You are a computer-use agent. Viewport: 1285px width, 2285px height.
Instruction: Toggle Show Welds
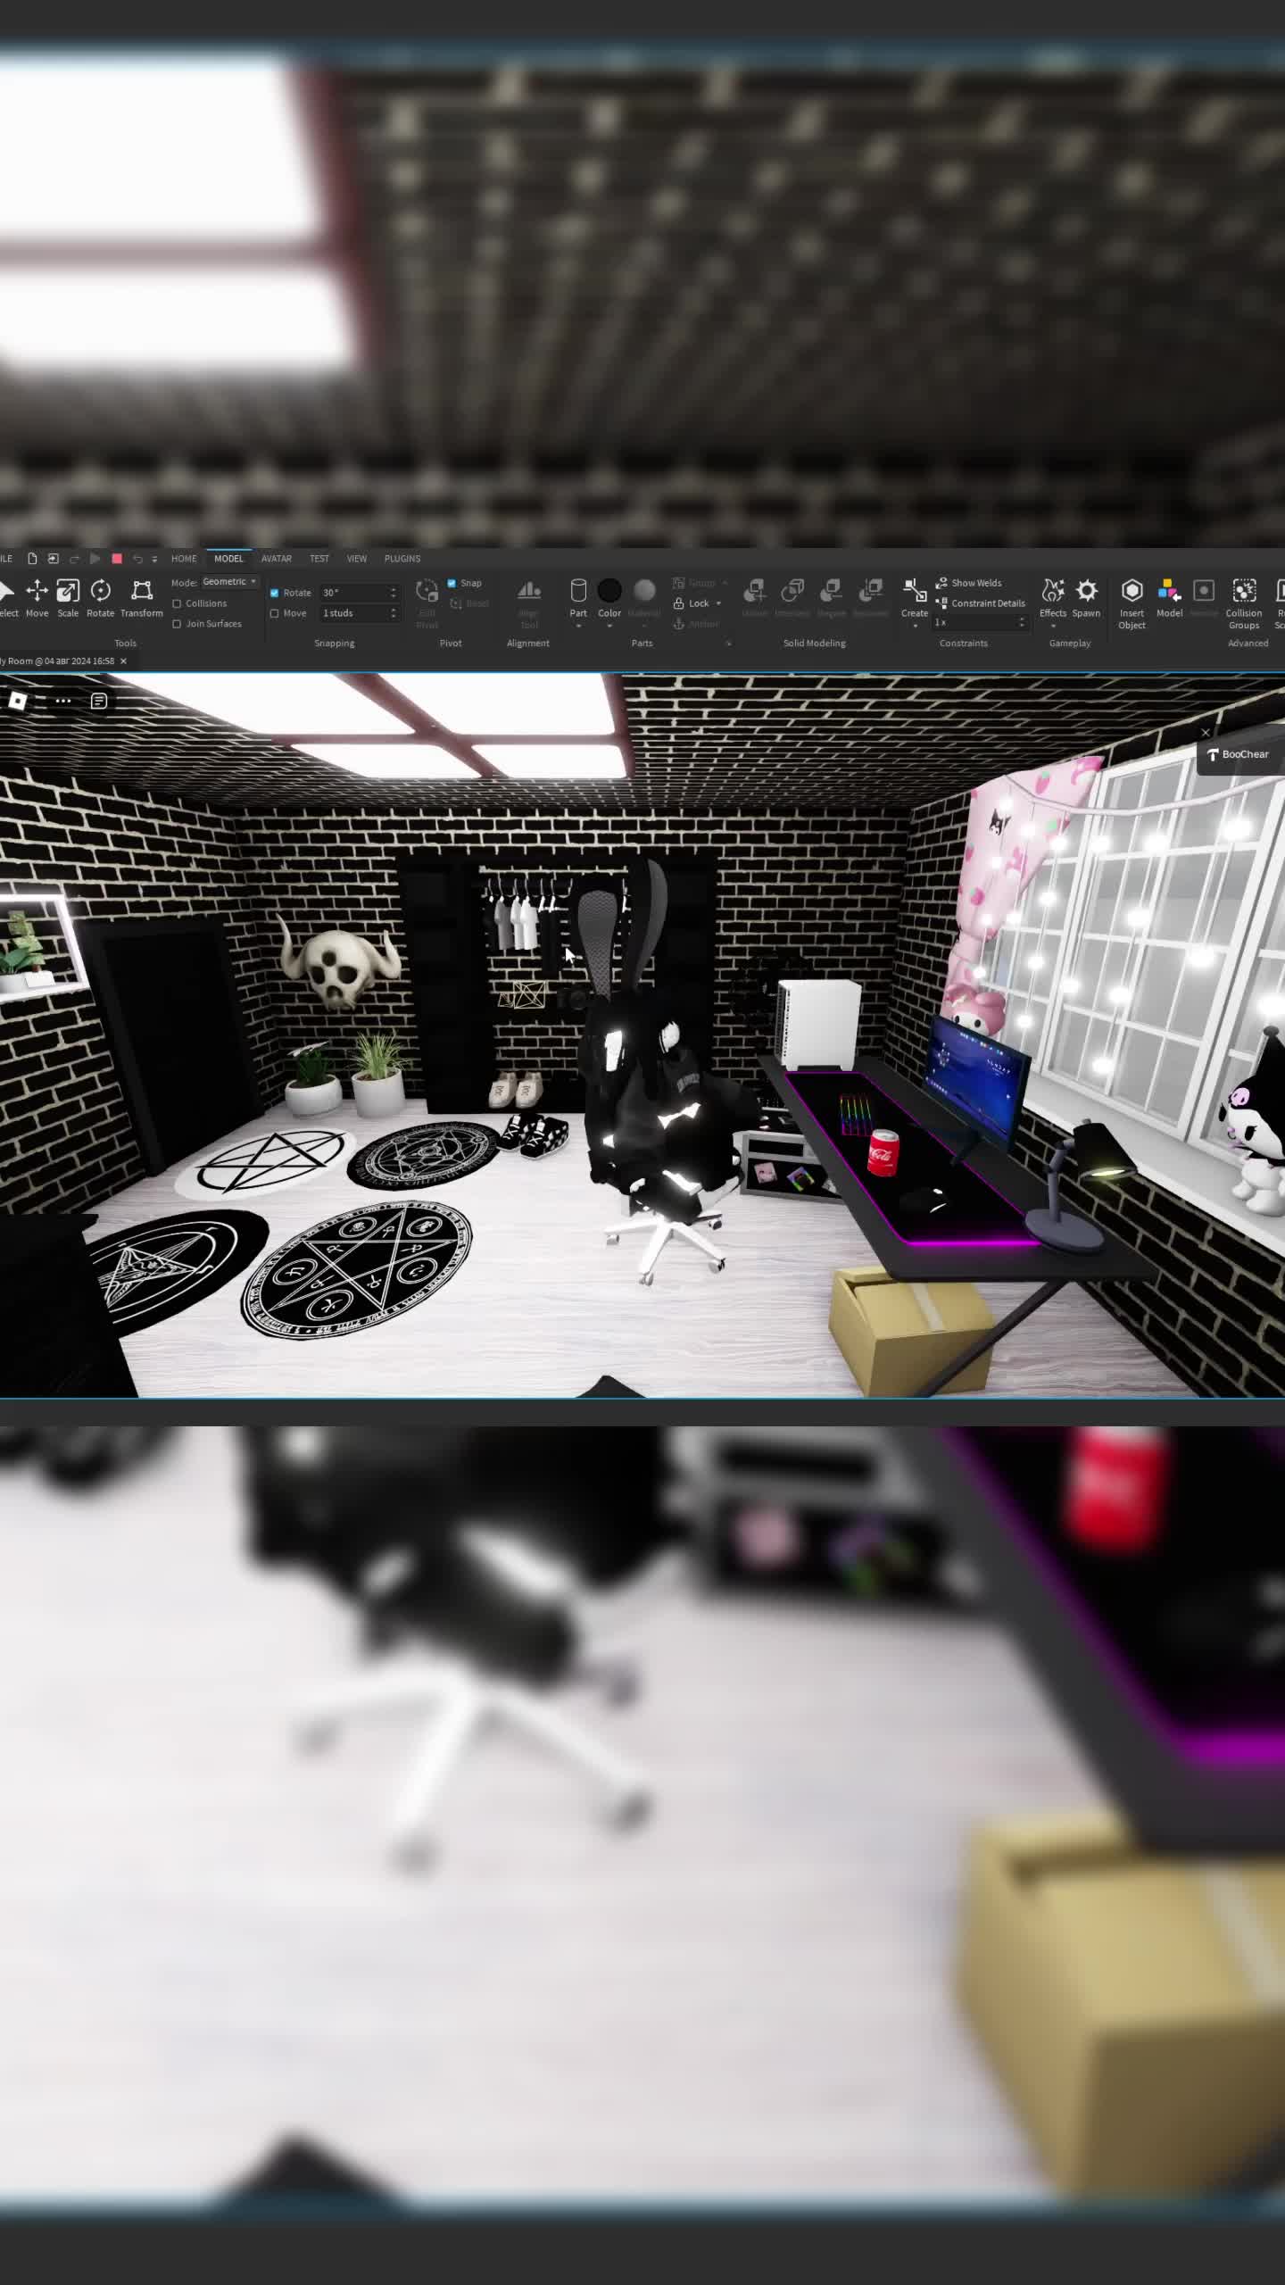(x=968, y=583)
